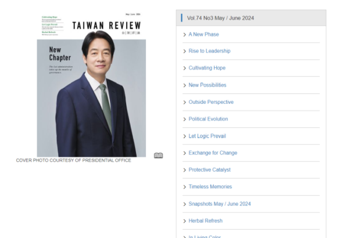Click chevron beside 'Protective Catalyst'
The image size is (343, 238).
coord(184,170)
